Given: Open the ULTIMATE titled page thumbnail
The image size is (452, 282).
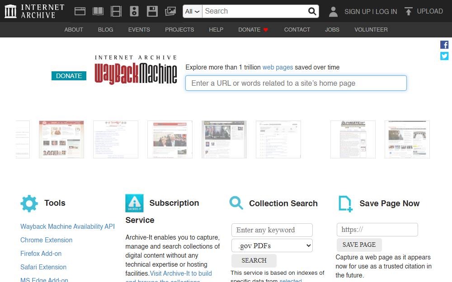Looking at the screenshot, I should [x=353, y=139].
